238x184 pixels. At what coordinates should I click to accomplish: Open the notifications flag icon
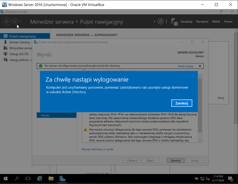click(x=174, y=22)
